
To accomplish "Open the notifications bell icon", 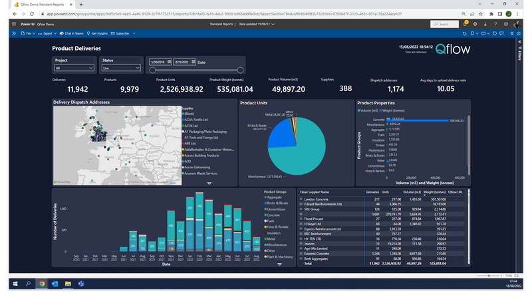I will pyautogui.click(x=465, y=24).
